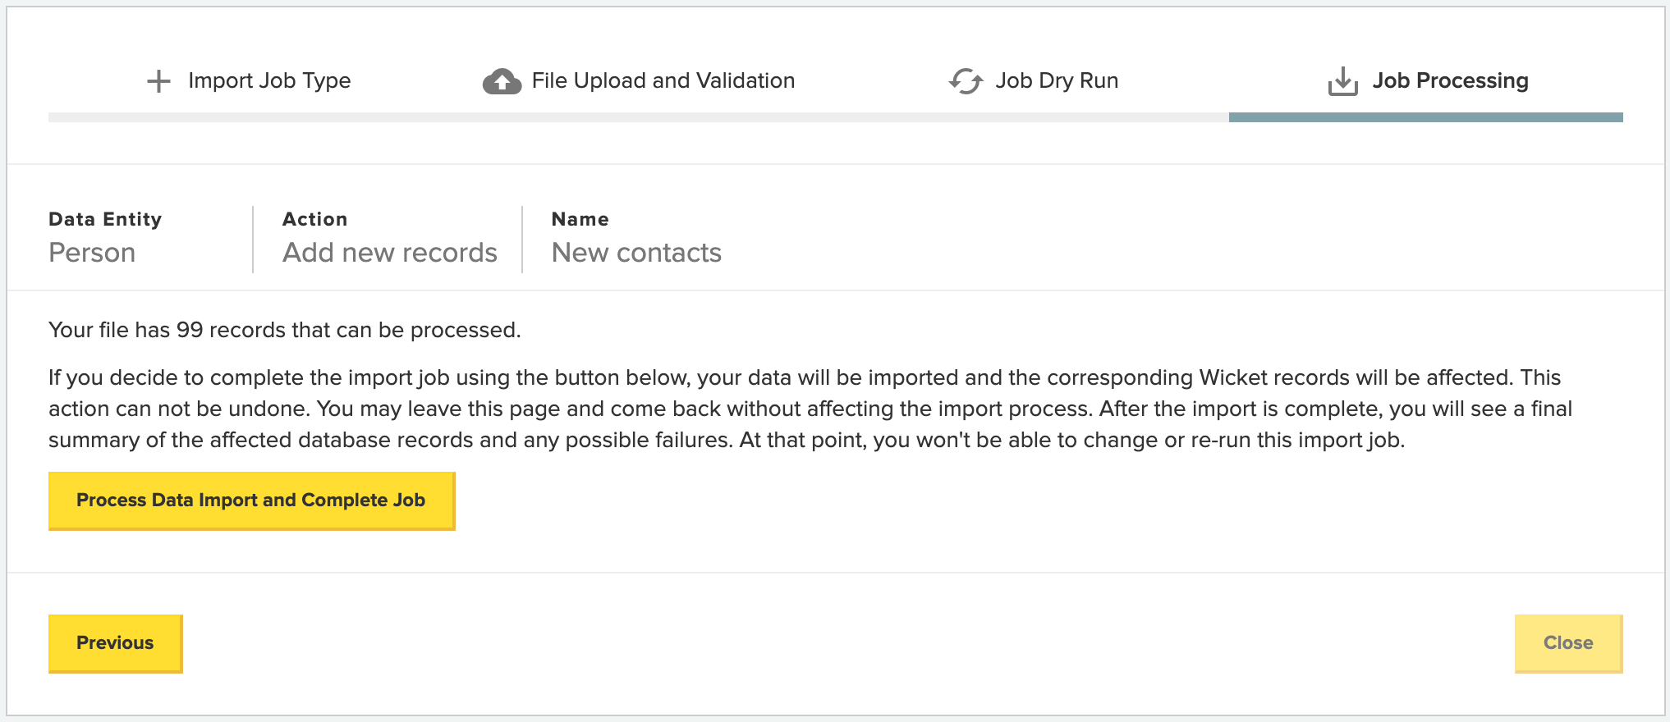Viewport: 1670px width, 722px height.
Task: Click the 99 records summary sentence
Action: point(285,330)
